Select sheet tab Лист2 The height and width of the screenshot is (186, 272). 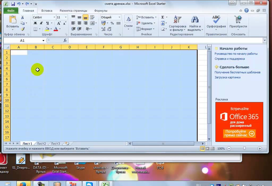[41, 144]
